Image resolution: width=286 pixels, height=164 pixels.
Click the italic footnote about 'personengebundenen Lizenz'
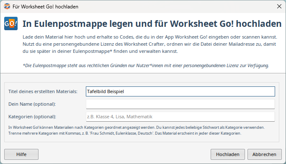pyautogui.click(x=146, y=65)
